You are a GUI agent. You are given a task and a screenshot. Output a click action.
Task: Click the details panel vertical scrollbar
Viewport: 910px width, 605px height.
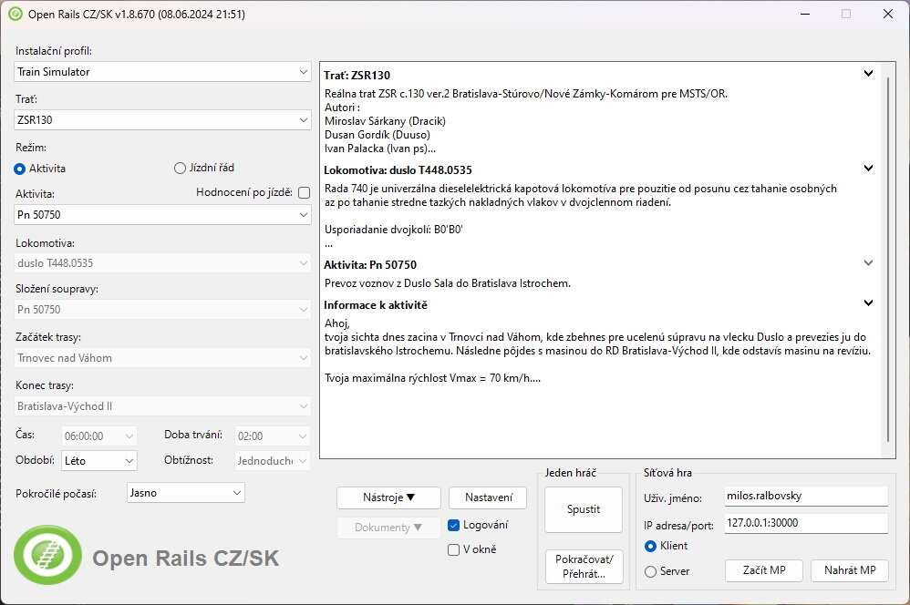point(888,258)
